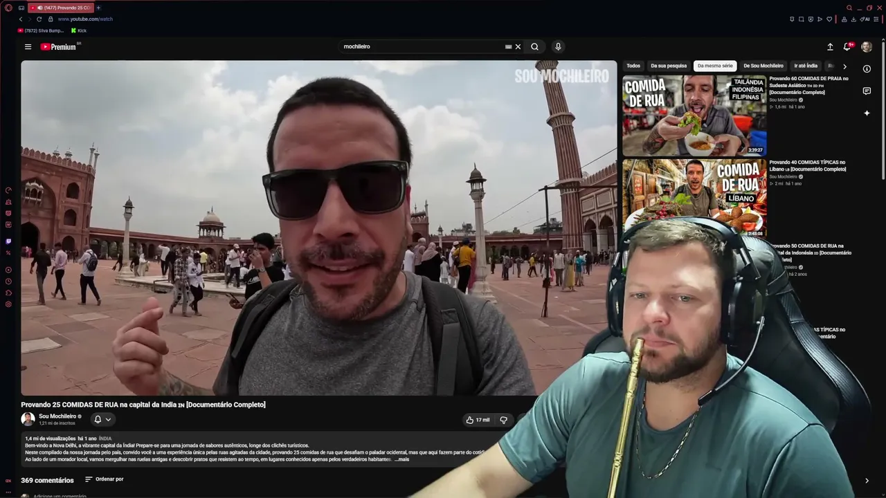Clear the search box with the X
886x498 pixels.
click(518, 47)
